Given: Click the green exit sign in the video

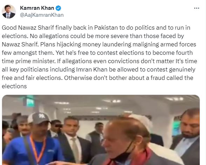Looking at the screenshot, I should point(29,102).
